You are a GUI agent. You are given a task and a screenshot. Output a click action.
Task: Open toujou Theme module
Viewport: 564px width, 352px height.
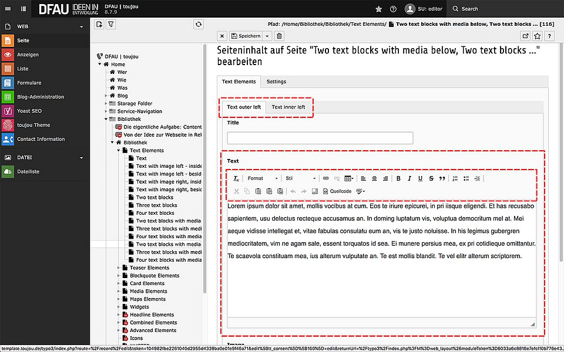point(45,125)
